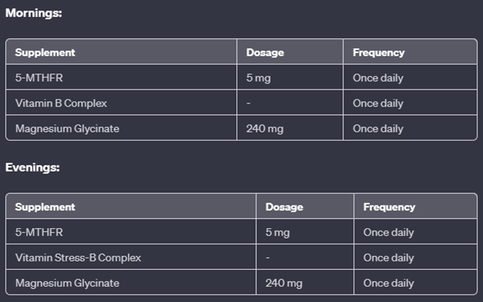Click Once daily for morning Vitamin B Complex

click(x=378, y=103)
